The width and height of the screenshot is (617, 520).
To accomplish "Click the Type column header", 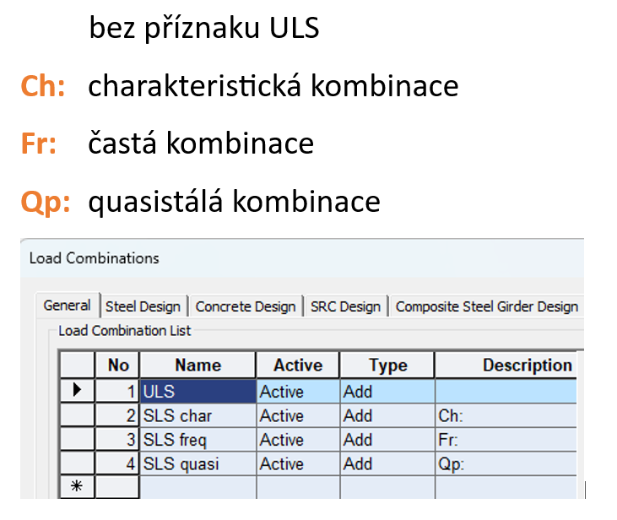I will click(x=387, y=366).
